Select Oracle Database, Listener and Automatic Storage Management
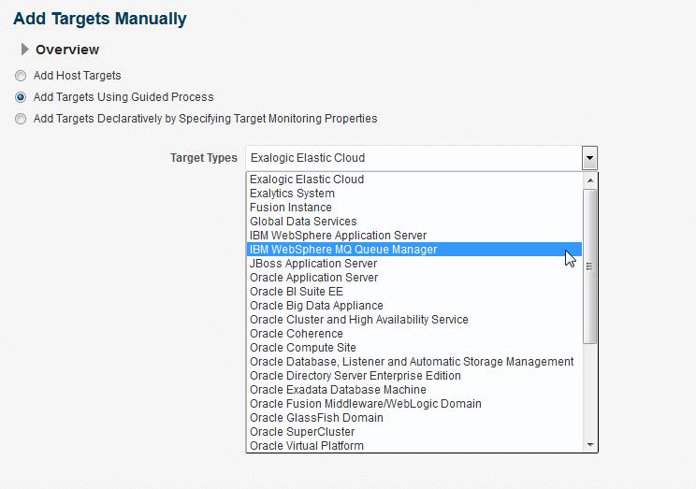This screenshot has height=489, width=696. 414,362
